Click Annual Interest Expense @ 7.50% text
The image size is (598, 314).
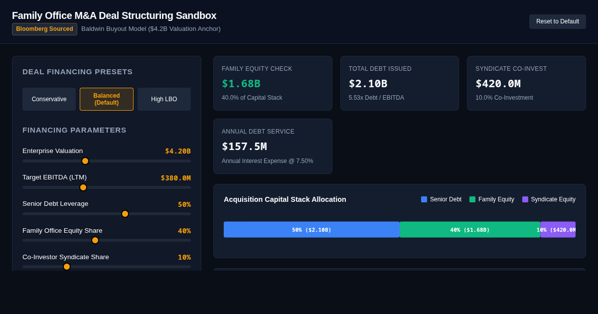tap(268, 161)
